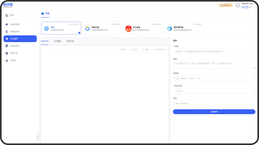Click the 标题 title input field
Viewport: 259px width, 145px height.
click(x=214, y=52)
